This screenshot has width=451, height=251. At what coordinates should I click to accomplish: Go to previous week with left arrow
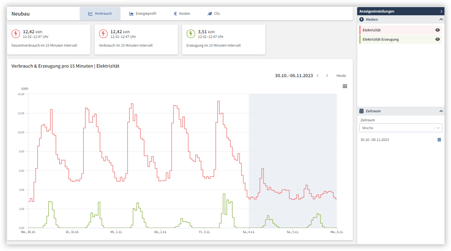[x=318, y=76]
